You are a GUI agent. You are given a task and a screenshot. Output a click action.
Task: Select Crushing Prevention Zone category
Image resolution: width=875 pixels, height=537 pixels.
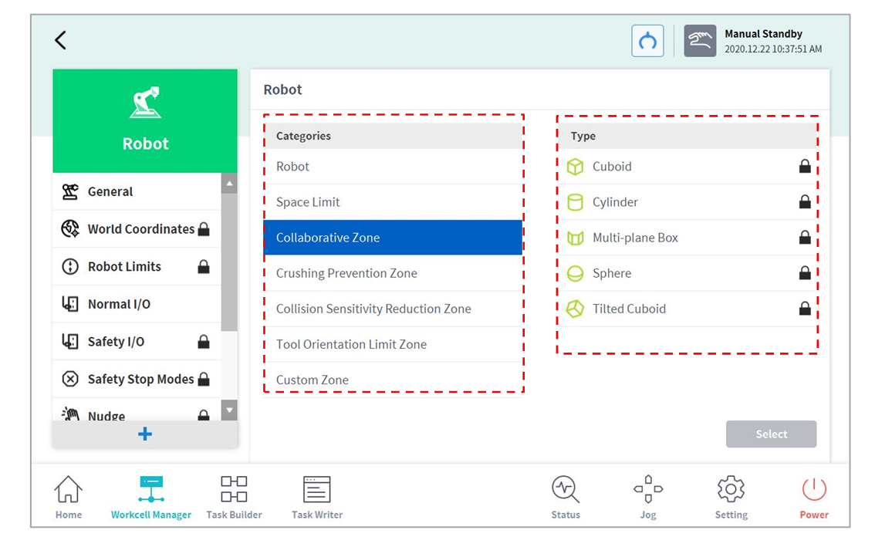(x=346, y=273)
